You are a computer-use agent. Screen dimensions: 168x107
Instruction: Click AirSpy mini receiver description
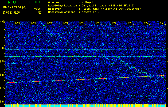pos(111,9)
